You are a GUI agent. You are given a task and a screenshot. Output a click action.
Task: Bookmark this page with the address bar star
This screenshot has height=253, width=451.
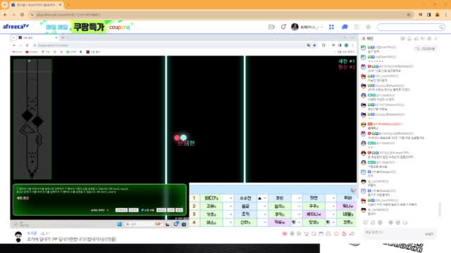(x=409, y=15)
